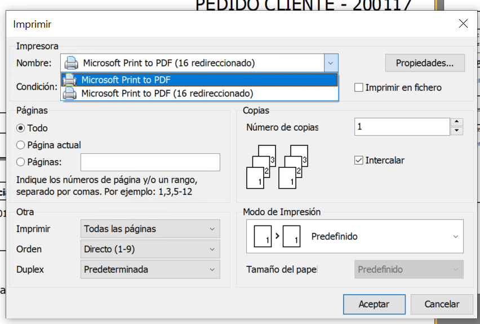
Task: Expand the Orden Directo (1-9) dropdown
Action: (150, 249)
